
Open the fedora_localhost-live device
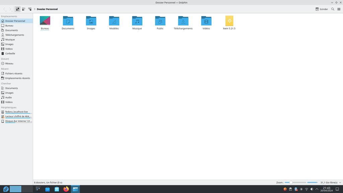pos(16,112)
